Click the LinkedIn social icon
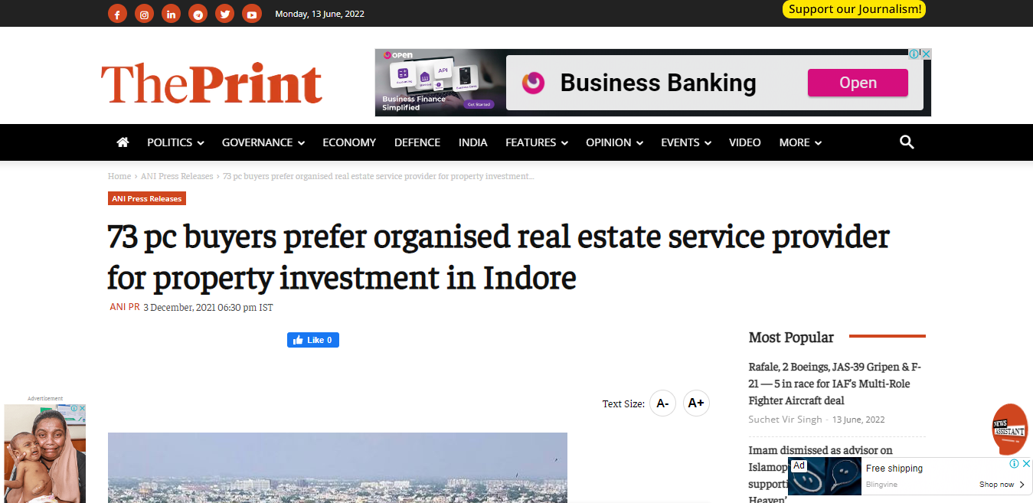This screenshot has width=1033, height=503. coord(171,14)
